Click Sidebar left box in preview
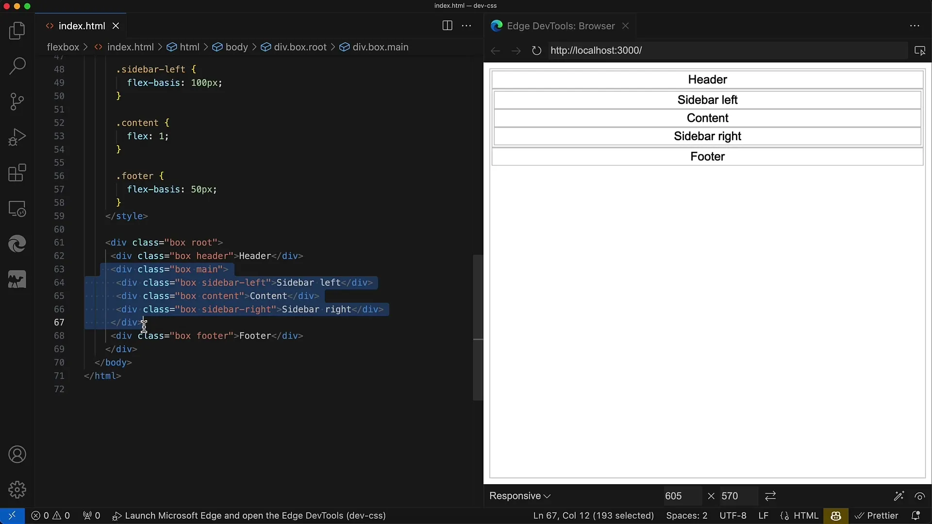Viewport: 932px width, 524px height. coord(707,100)
